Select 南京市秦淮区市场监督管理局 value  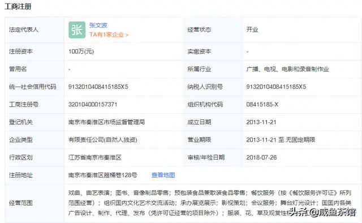(107, 122)
